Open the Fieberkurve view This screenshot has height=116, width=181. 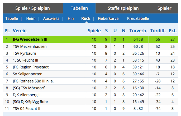point(108,18)
